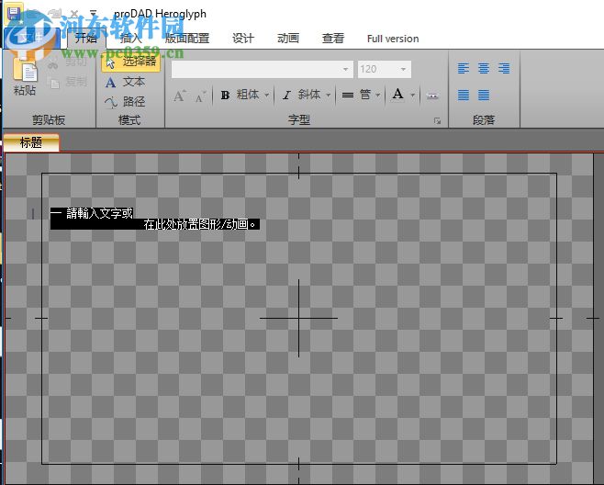Open the quick access toolbar customize arrow
Viewport: 604px width, 485px height.
point(94,14)
